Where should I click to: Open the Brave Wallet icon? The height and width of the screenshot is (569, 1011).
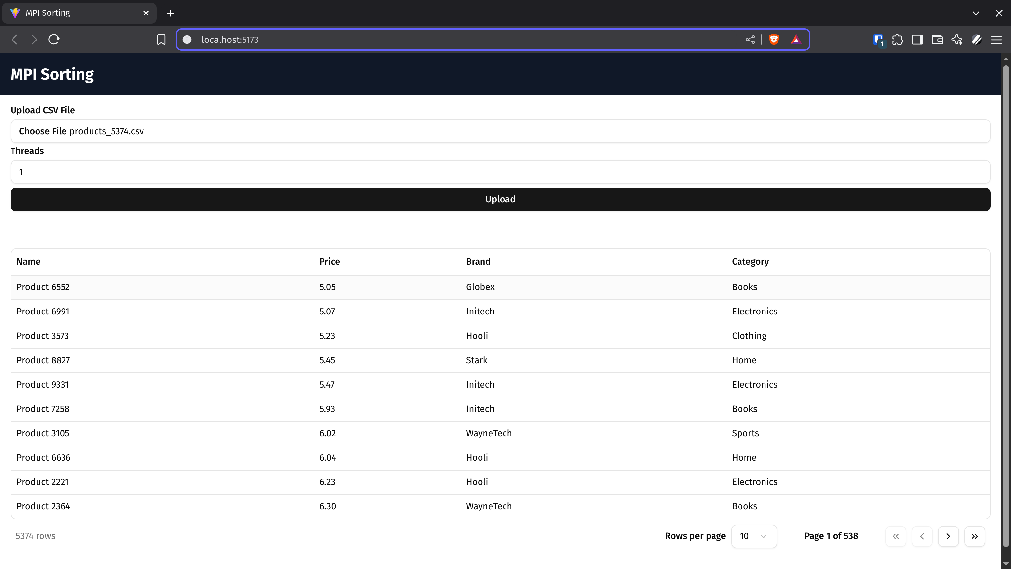(937, 39)
